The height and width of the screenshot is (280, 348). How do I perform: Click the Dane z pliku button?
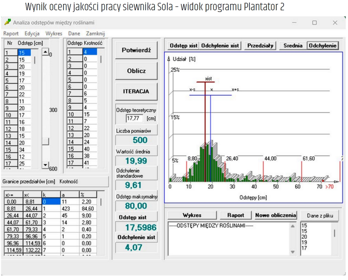[320, 216]
